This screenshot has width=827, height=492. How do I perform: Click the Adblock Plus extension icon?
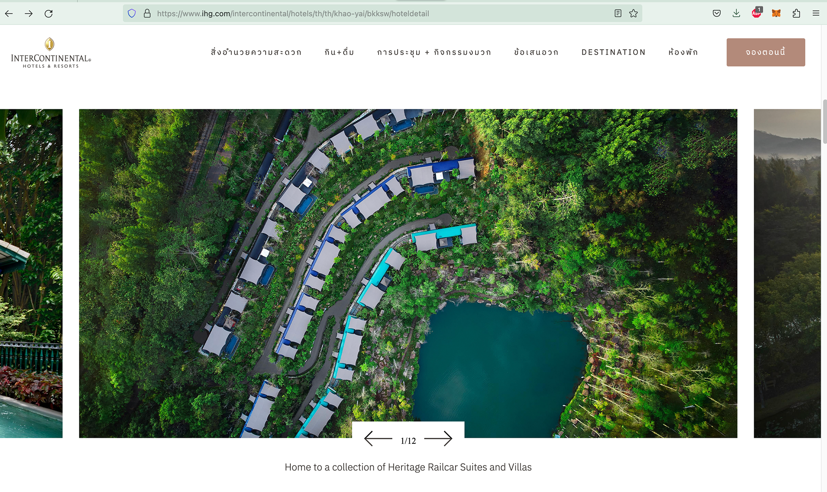click(756, 13)
